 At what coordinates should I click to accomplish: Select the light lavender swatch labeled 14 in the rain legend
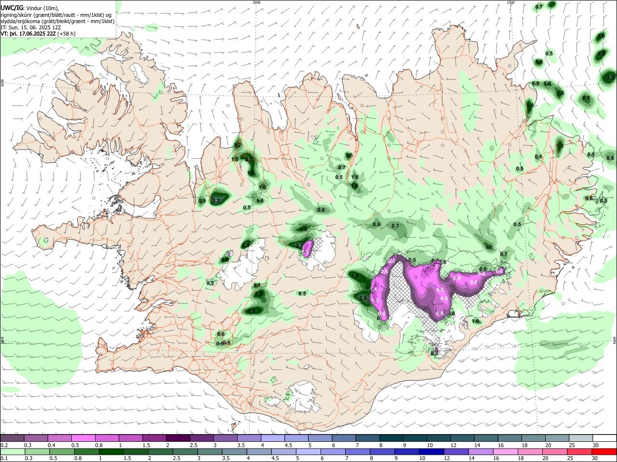(481, 451)
